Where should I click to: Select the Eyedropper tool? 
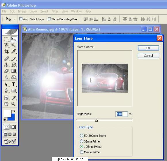(14, 98)
